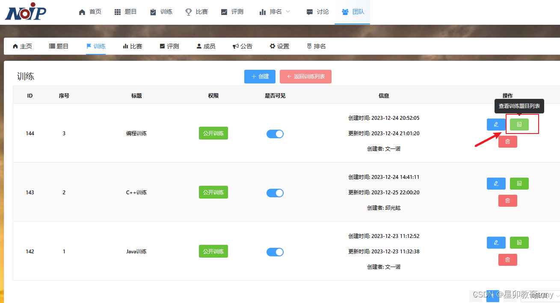Turn off visibility switch for Java训练
The width and height of the screenshot is (560, 303).
[x=275, y=252]
